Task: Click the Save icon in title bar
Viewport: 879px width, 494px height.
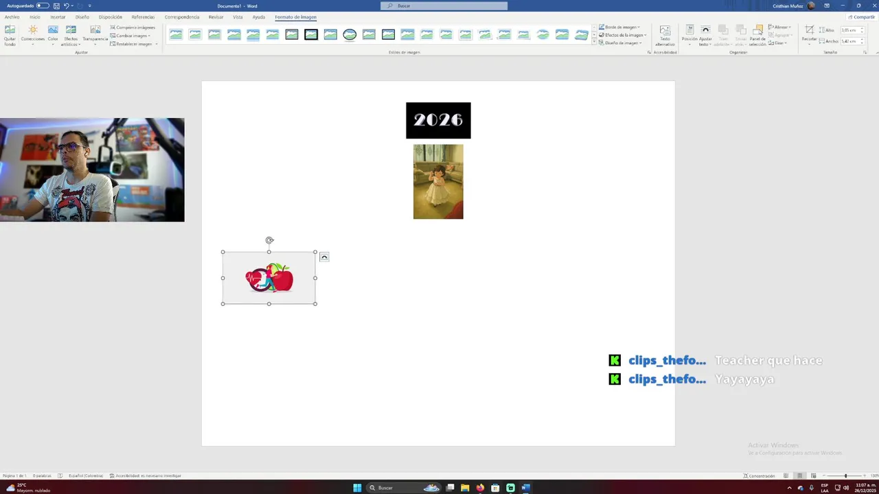Action: (x=56, y=5)
